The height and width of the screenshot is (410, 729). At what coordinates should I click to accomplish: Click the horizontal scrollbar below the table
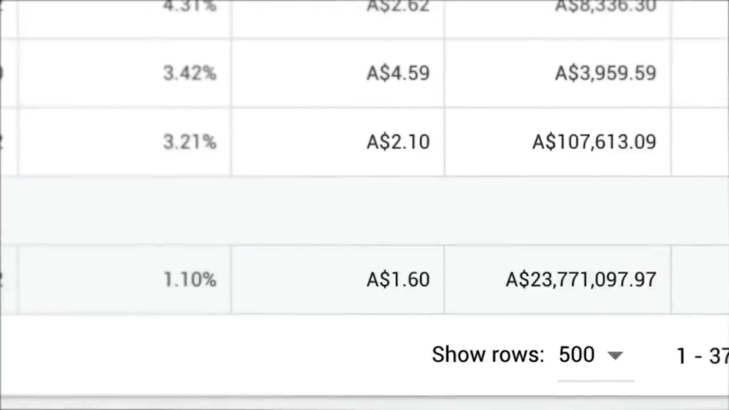coord(356,404)
